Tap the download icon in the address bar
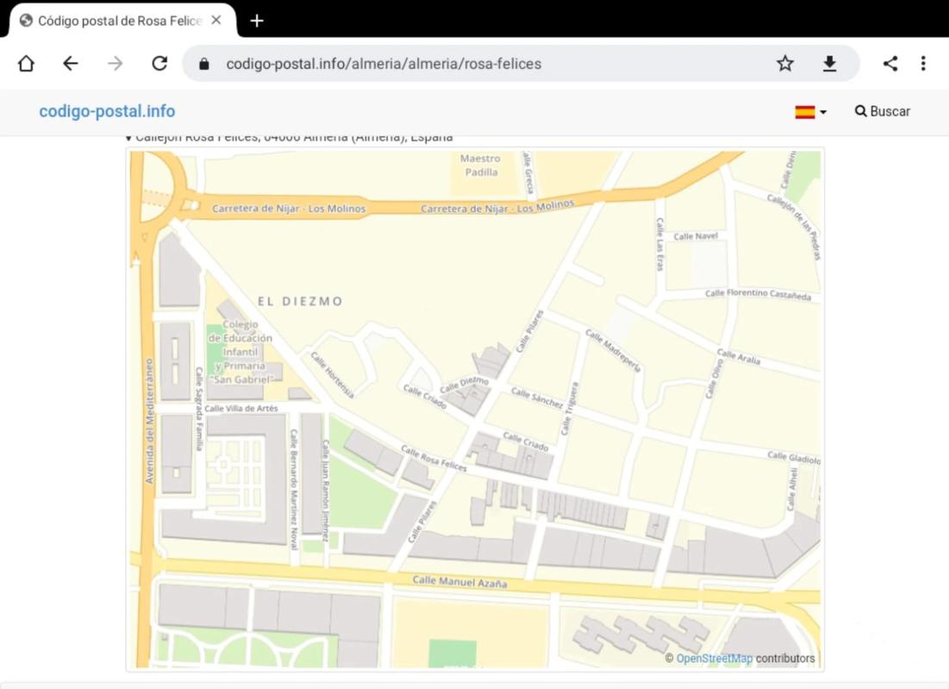 (x=829, y=64)
